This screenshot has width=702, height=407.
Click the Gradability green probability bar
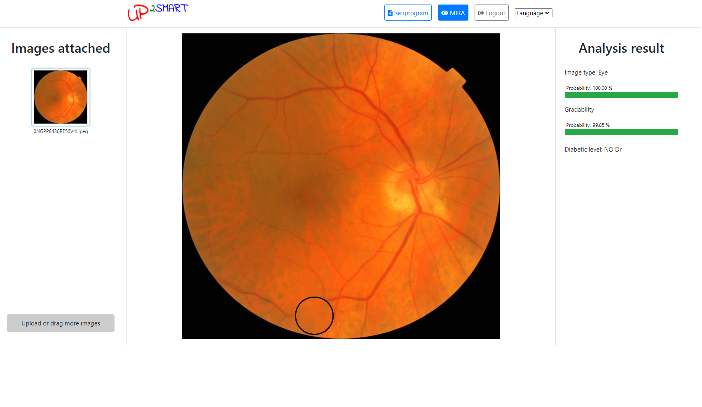621,132
